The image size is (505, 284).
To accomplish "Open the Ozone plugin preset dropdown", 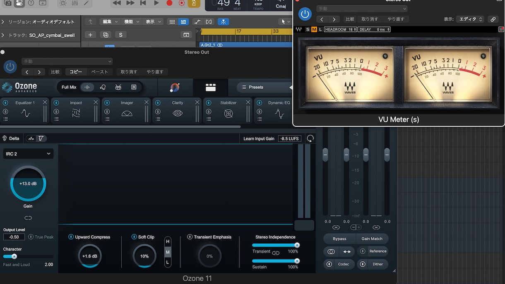I will (67, 62).
